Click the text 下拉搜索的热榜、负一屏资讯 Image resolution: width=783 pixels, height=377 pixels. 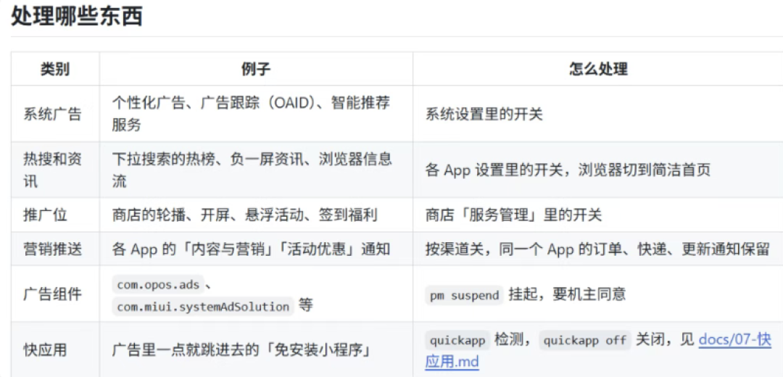pos(207,159)
